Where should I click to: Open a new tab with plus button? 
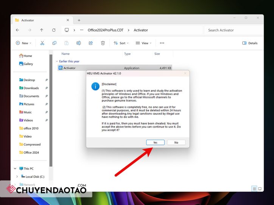pos(79,20)
